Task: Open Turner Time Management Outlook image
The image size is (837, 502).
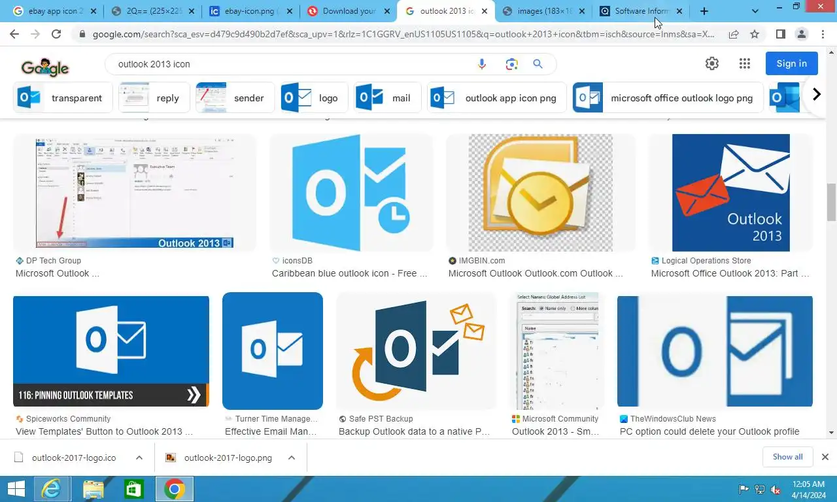Action: (273, 351)
